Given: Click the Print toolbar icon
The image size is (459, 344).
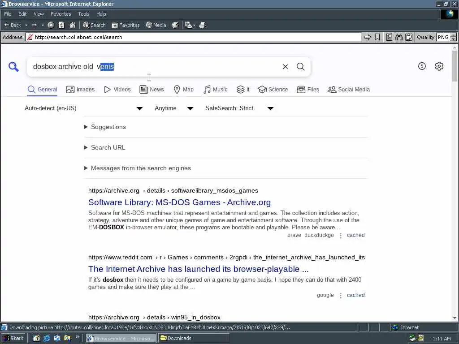Looking at the screenshot, I should 202,25.
